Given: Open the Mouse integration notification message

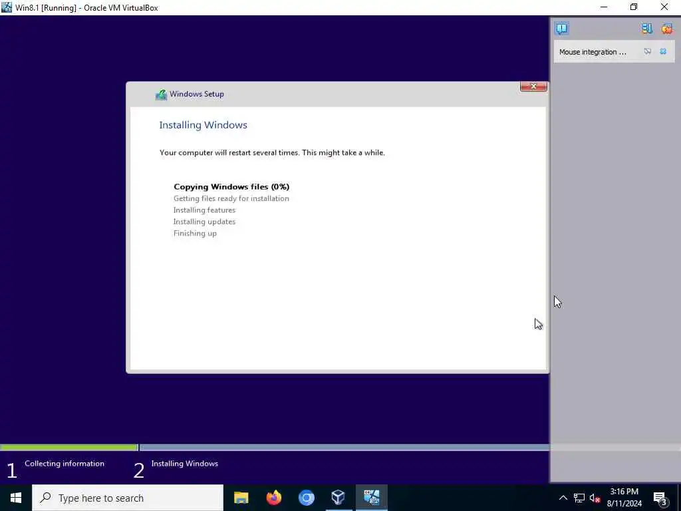Looking at the screenshot, I should pyautogui.click(x=593, y=52).
